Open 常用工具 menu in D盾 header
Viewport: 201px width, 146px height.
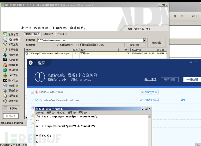(x=139, y=29)
